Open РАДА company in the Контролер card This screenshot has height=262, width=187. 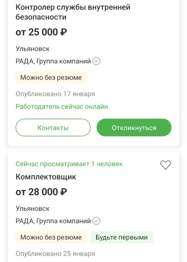(53, 61)
